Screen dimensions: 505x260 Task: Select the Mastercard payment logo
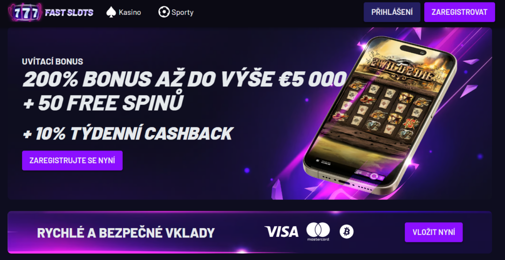click(318, 232)
